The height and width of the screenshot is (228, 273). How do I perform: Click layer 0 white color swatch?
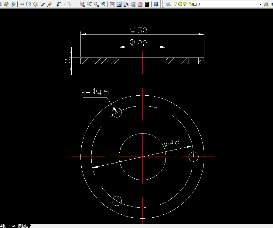[195, 4]
